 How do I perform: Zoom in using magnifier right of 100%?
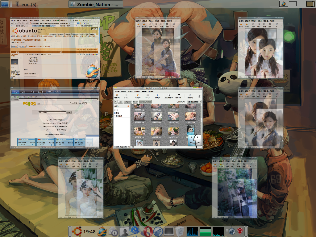(x=184, y=102)
